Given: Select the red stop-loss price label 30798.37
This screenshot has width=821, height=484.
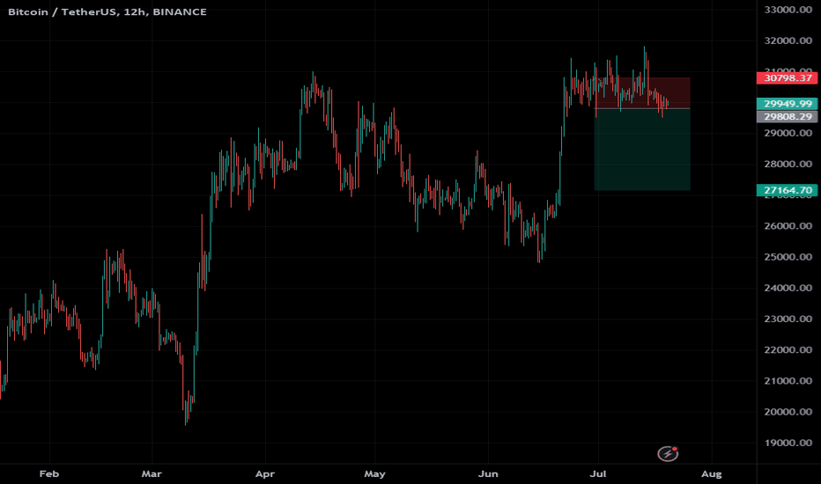Looking at the screenshot, I should [x=787, y=78].
